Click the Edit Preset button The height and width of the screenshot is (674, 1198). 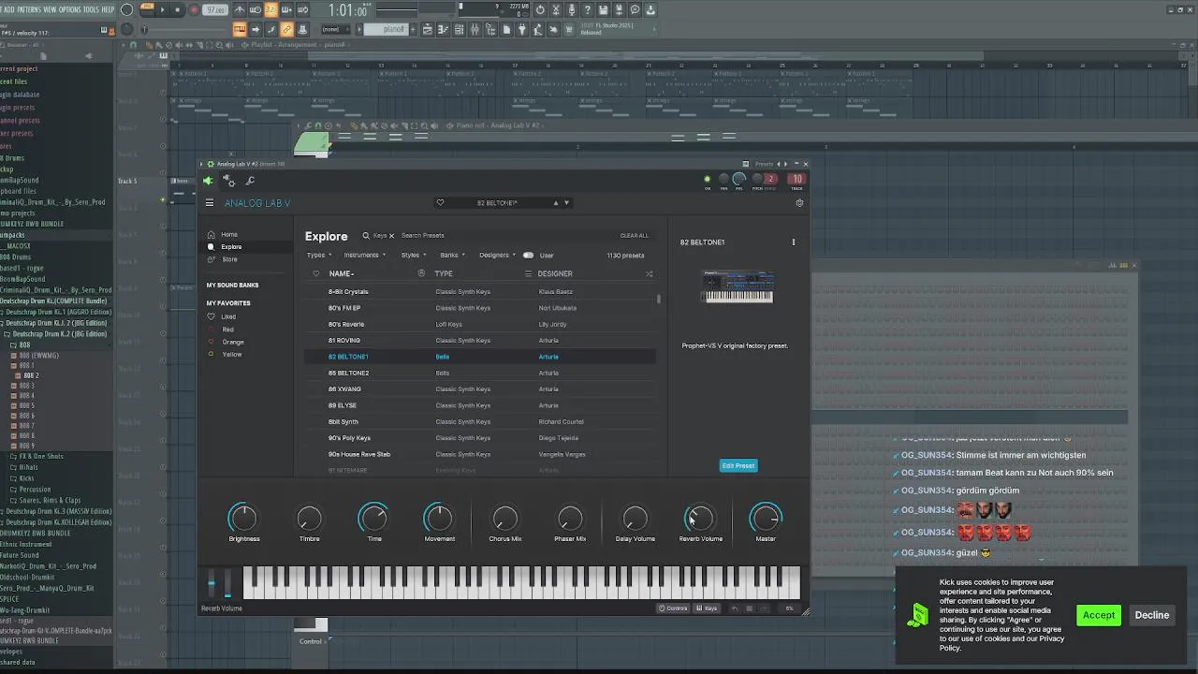pos(738,466)
